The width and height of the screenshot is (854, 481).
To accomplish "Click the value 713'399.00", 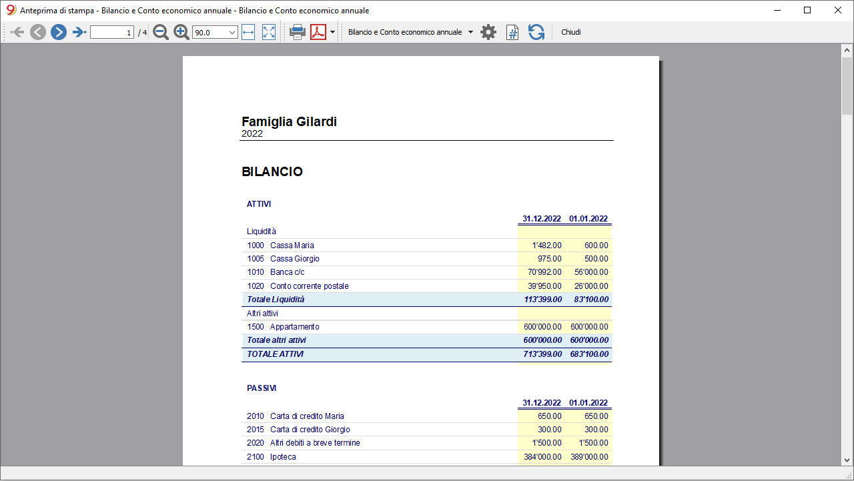I will pos(542,354).
